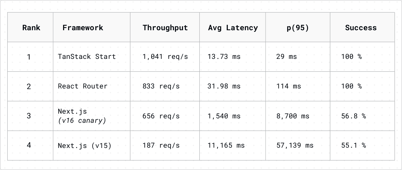Click the React Router framework cell
Image resolution: width=402 pixels, height=170 pixels.
pyautogui.click(x=83, y=86)
